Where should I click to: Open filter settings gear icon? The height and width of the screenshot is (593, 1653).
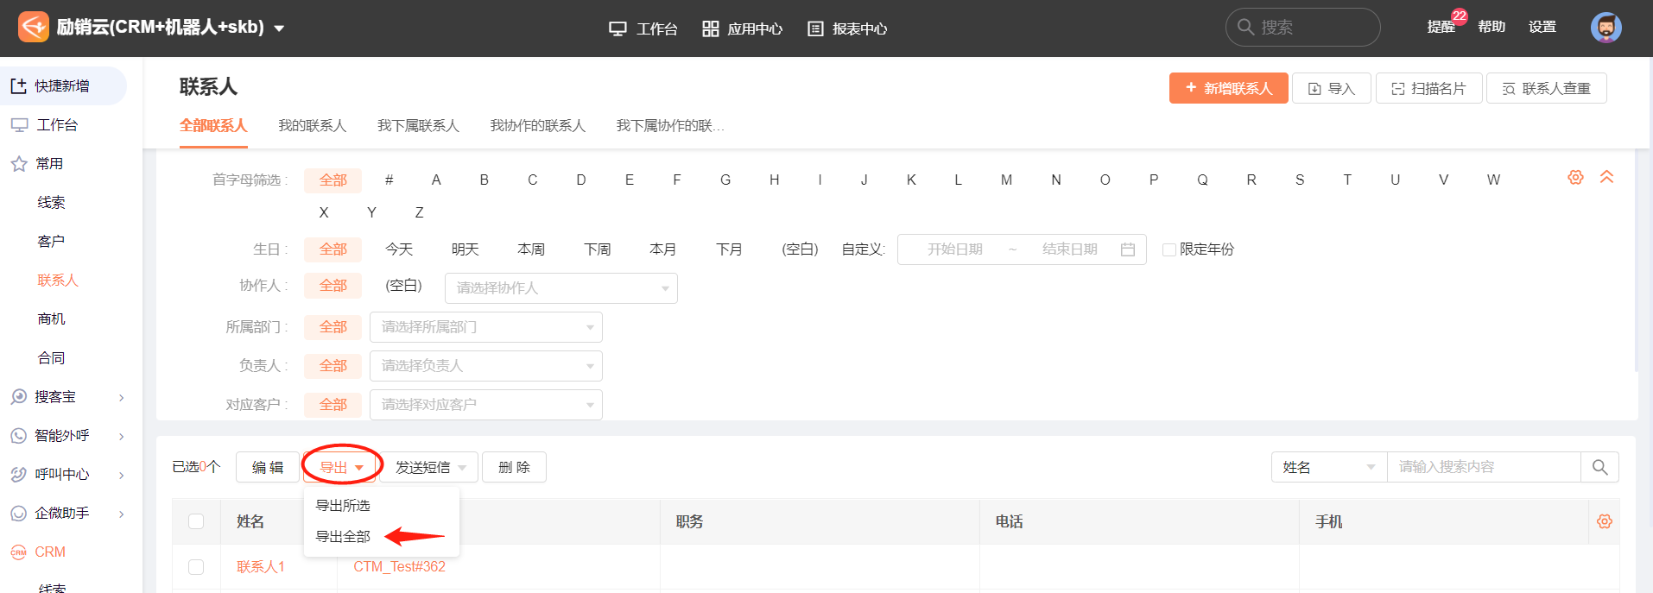(1575, 177)
